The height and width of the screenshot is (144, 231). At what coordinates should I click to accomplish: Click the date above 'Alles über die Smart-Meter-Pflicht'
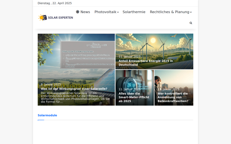129,89
